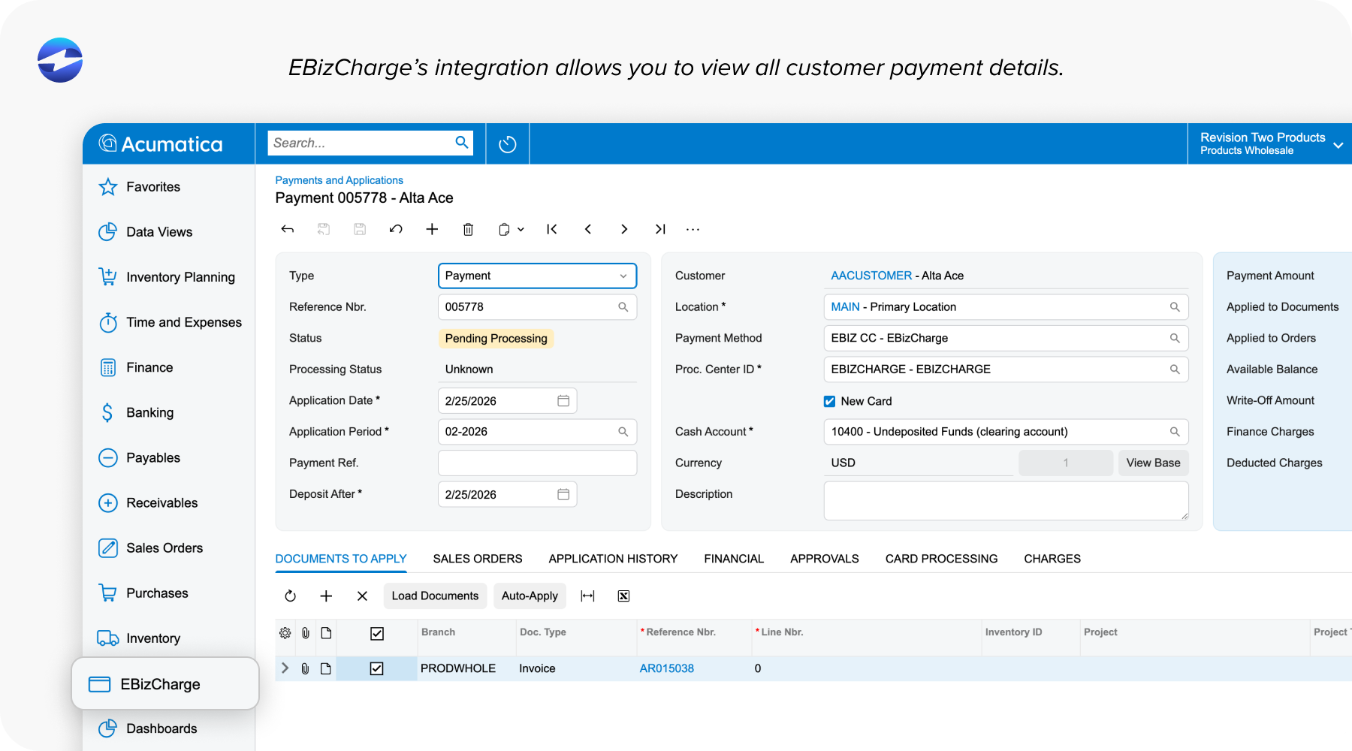Open invoice AR015038 link

(x=666, y=668)
